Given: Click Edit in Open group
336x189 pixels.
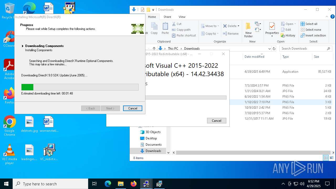Looking at the screenshot, I should click(286, 30).
